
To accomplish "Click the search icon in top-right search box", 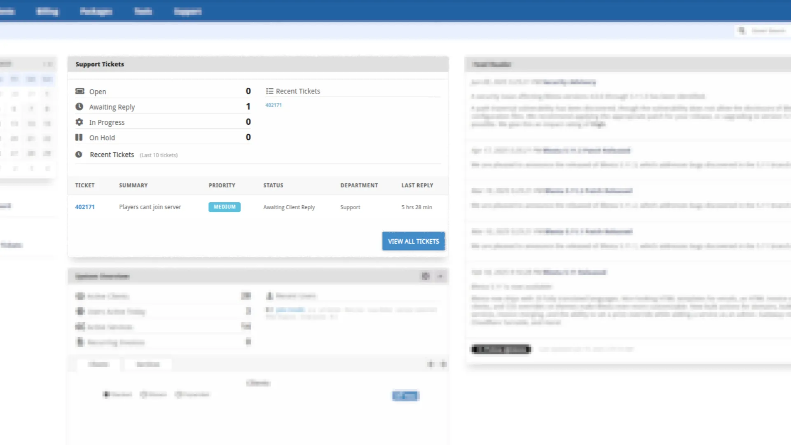I will click(x=742, y=30).
